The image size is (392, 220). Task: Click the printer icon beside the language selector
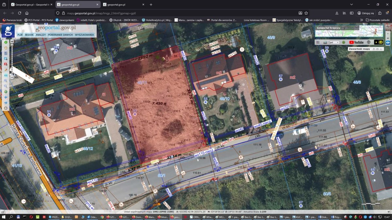[x=325, y=42]
